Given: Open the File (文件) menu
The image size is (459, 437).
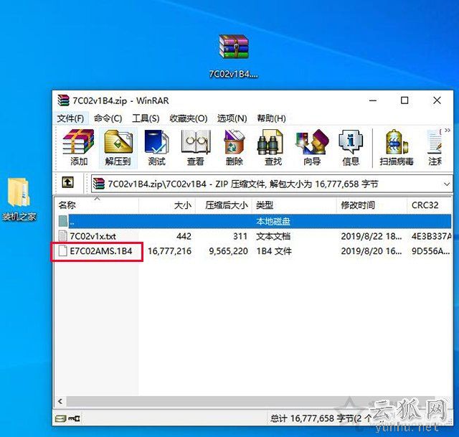Looking at the screenshot, I should click(x=70, y=118).
